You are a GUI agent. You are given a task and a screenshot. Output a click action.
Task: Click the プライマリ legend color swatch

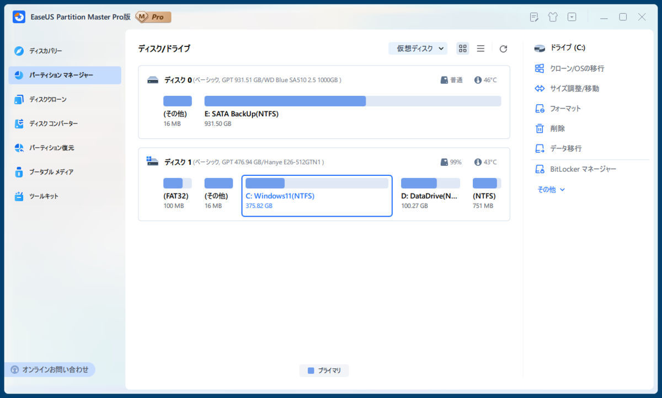(311, 370)
